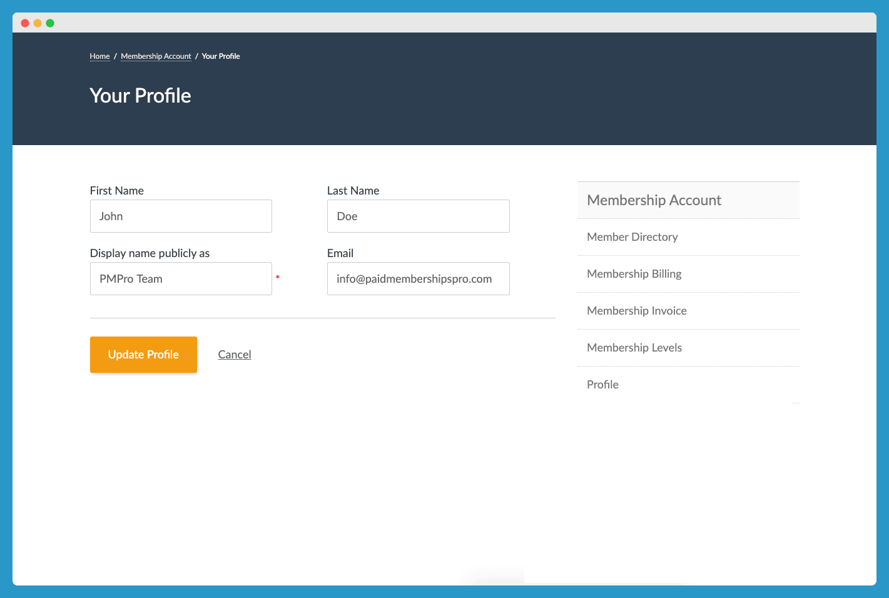Open Membership Invoice in sidebar

pos(689,311)
